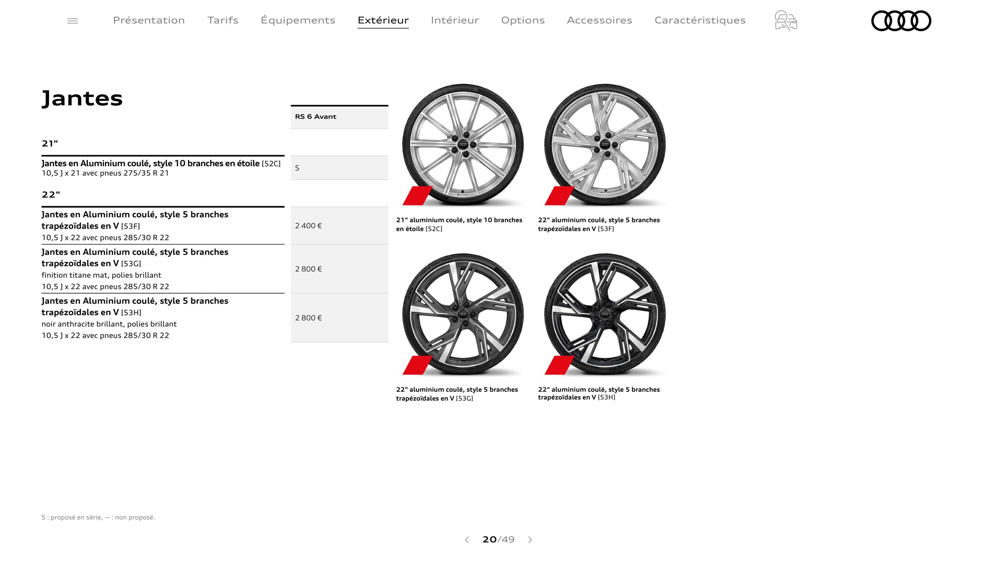This screenshot has height=561, width=997.
Task: Click the Jantes page heading
Action: point(82,98)
